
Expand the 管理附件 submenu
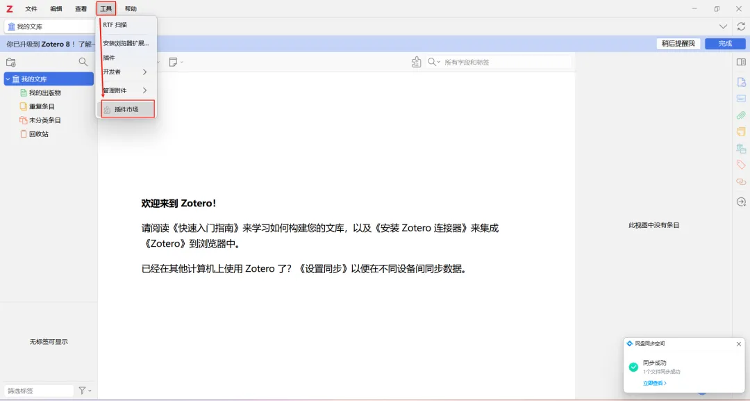(126, 90)
